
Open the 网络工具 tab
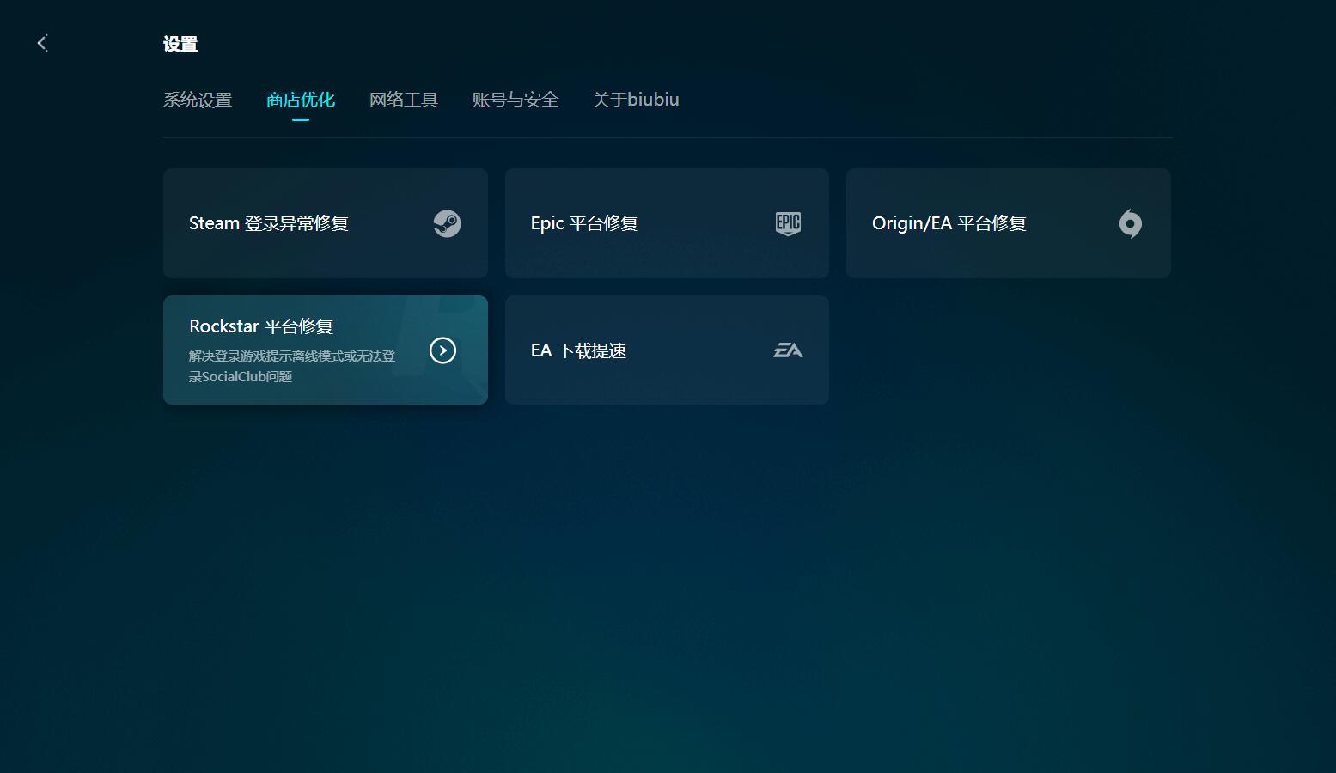click(404, 100)
